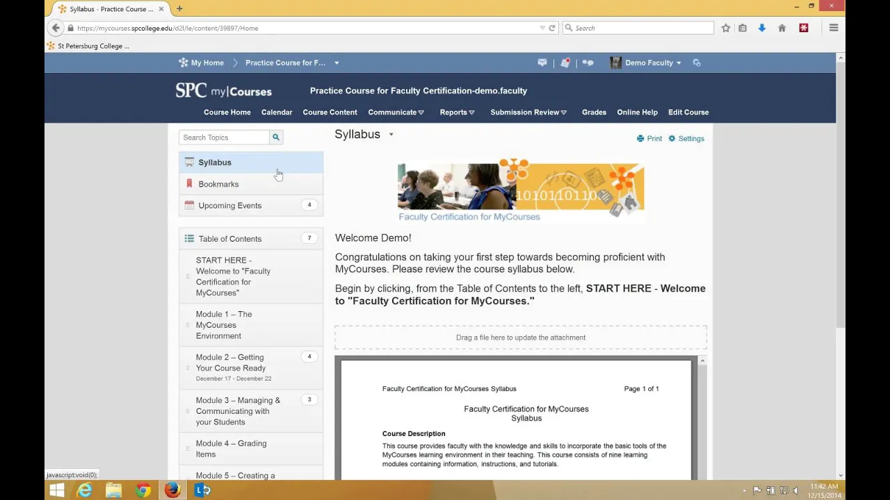Viewport: 890px width, 500px height.
Task: Open Table of Contents in sidebar
Action: tap(251, 238)
